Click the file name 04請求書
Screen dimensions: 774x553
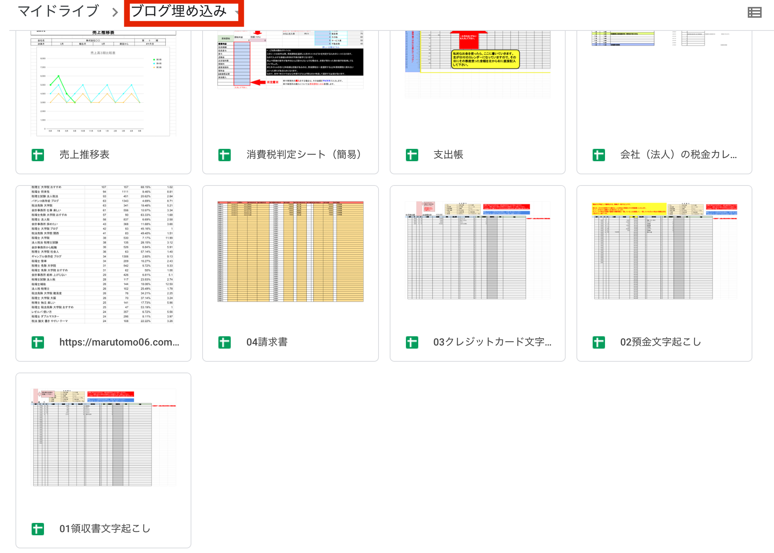(267, 342)
